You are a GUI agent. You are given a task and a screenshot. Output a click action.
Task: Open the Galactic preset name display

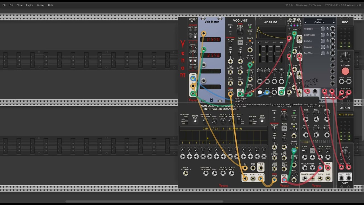coord(320,22)
